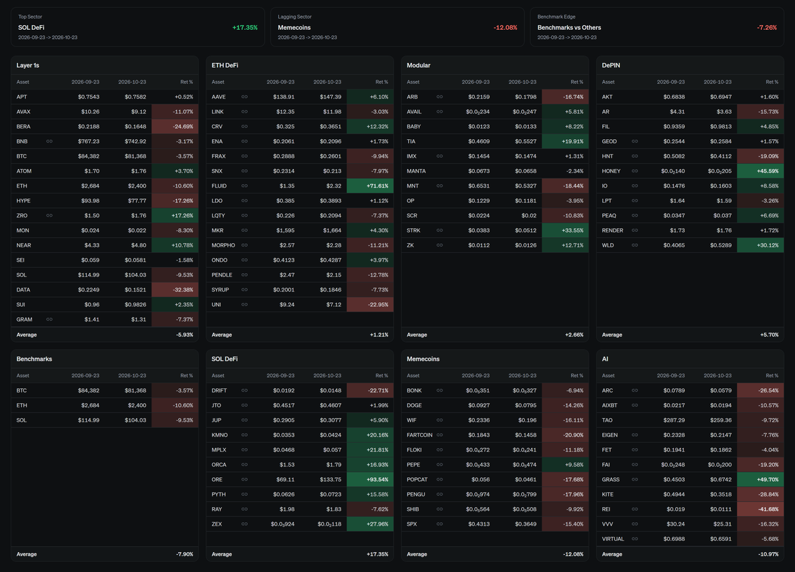Open the link icon next to GEOD
The width and height of the screenshot is (795, 572).
point(635,141)
